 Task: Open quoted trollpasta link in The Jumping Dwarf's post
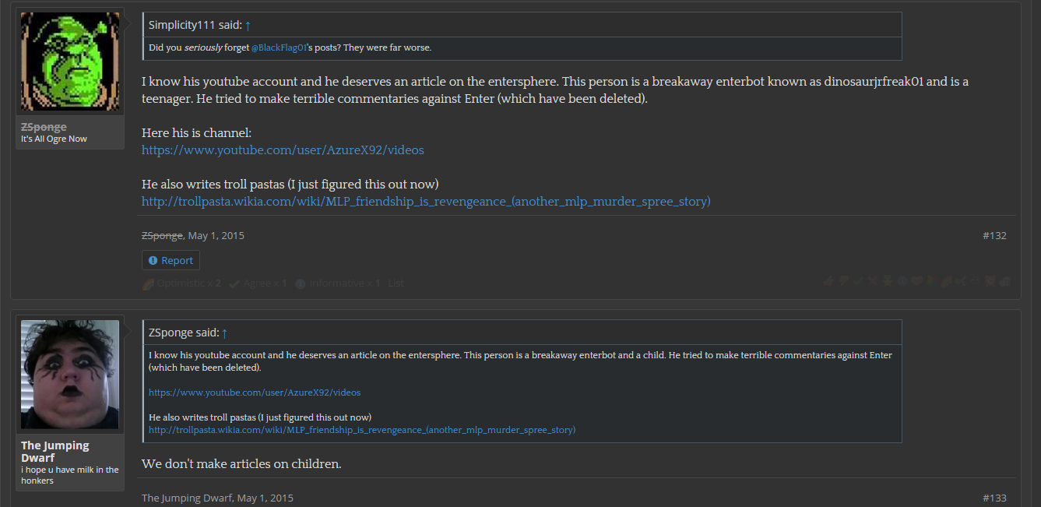click(362, 430)
